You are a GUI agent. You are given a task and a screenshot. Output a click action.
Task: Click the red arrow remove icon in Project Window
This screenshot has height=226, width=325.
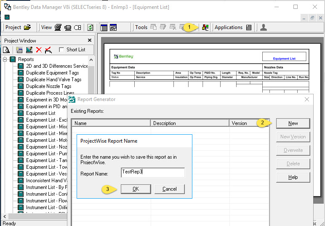click(48, 50)
